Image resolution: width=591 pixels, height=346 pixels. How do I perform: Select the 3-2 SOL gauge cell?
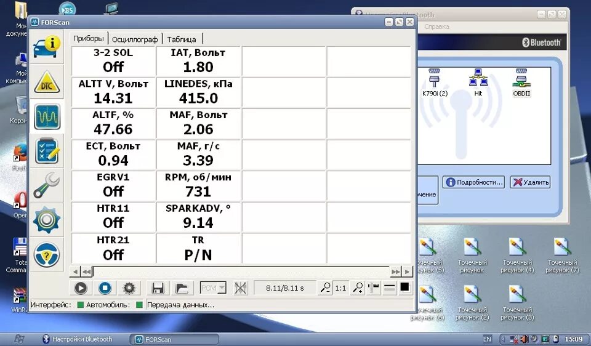coord(113,61)
